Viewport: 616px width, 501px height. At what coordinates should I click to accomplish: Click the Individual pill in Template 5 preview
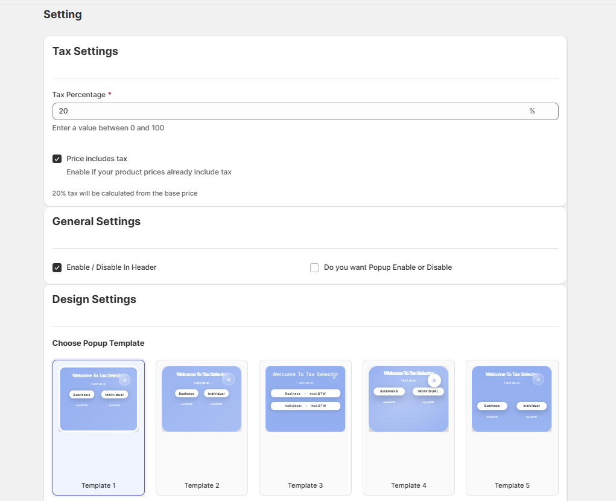tap(532, 406)
